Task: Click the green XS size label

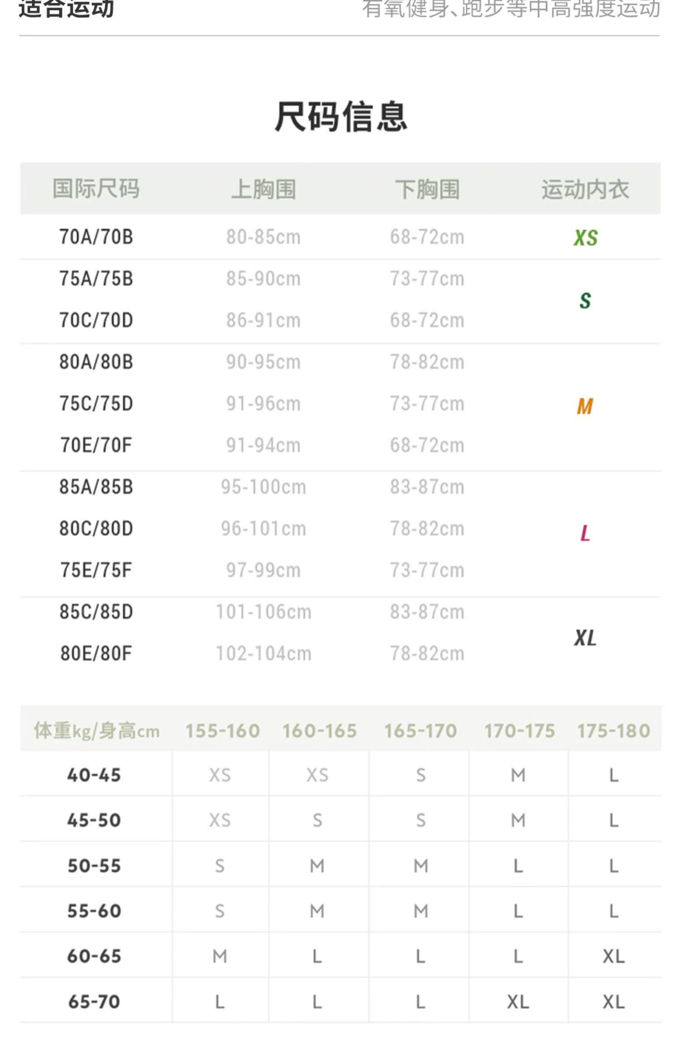Action: (x=585, y=237)
